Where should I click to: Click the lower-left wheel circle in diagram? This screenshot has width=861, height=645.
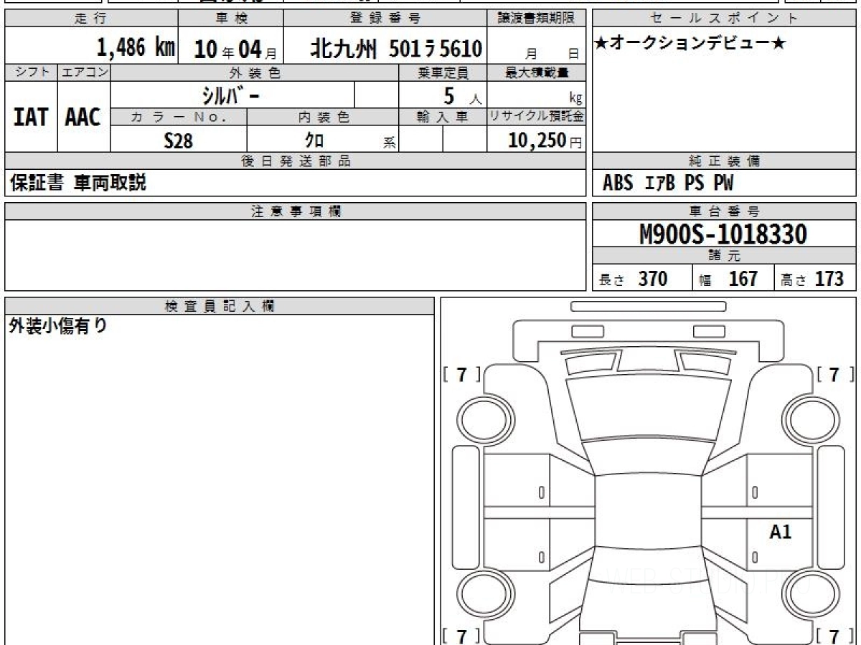(x=479, y=593)
